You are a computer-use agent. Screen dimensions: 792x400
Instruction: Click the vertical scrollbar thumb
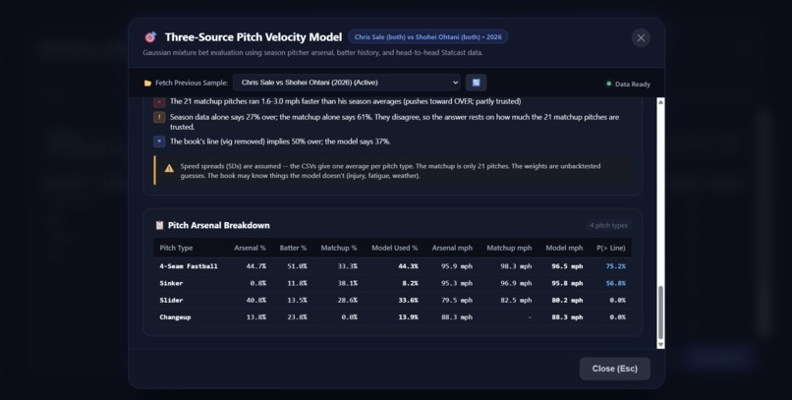tap(660, 314)
